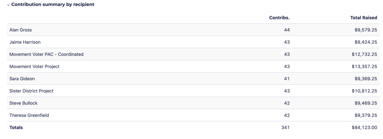Screen dimensions: 383x139
Task: Click the Sara Gideon recipient name
Action: coord(22,79)
